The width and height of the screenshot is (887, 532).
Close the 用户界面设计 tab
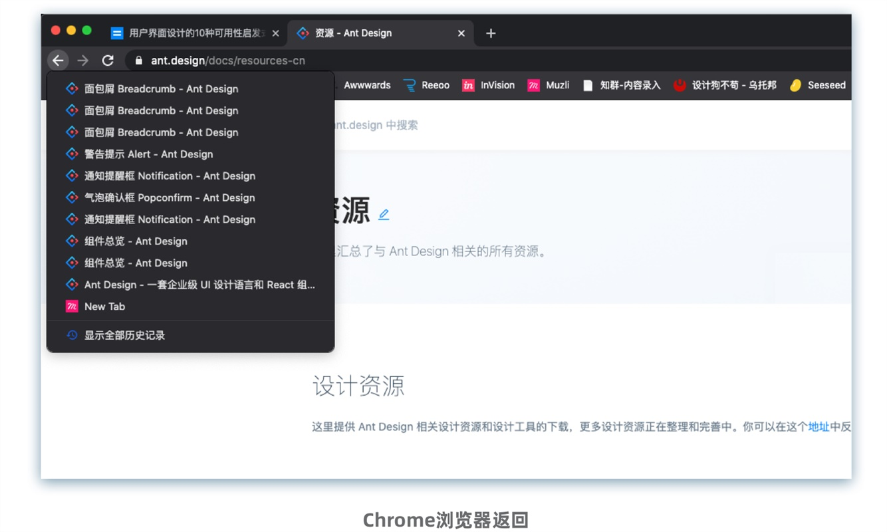click(275, 33)
